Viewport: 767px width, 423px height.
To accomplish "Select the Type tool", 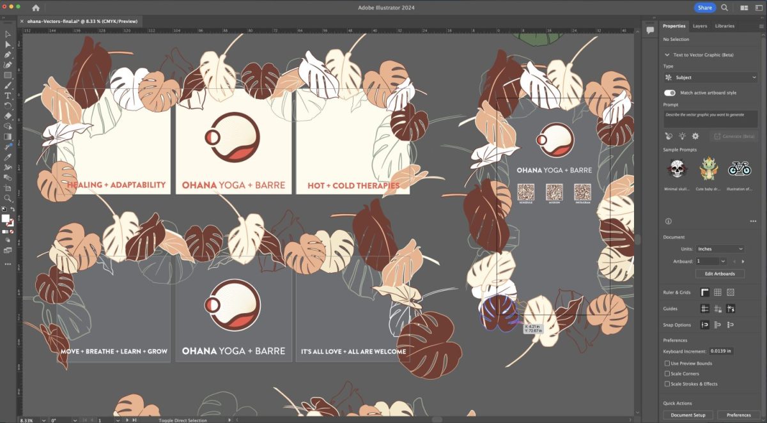I will 8,95.
